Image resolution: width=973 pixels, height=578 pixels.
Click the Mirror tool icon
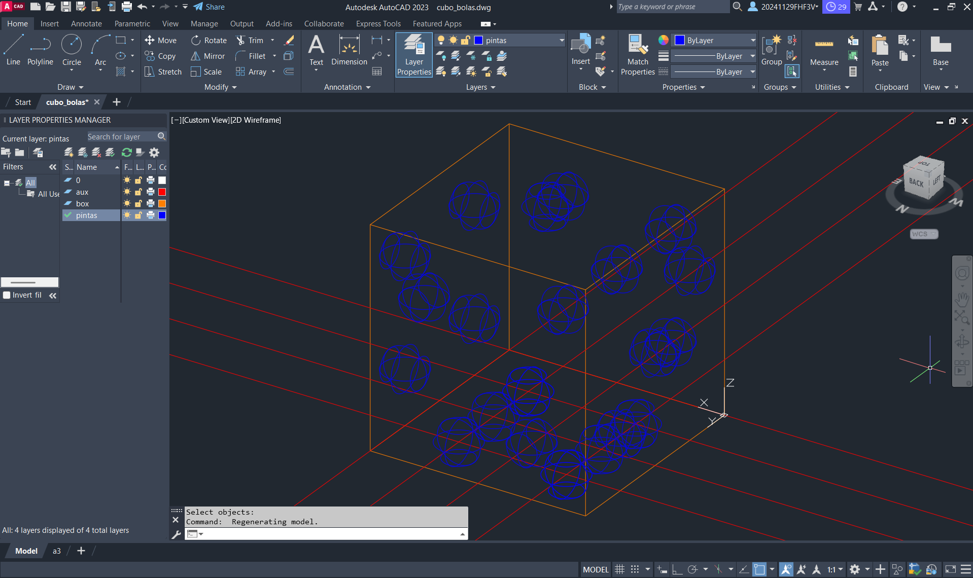click(x=196, y=56)
